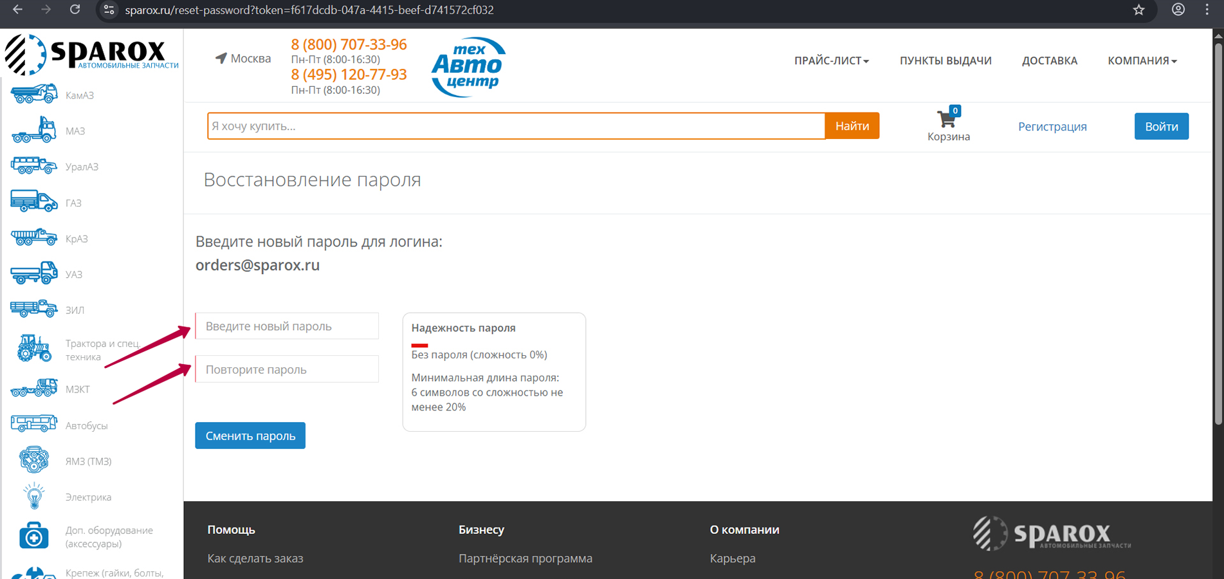1224x579 pixels.
Task: Click the Москва location arrow icon
Action: (221, 59)
